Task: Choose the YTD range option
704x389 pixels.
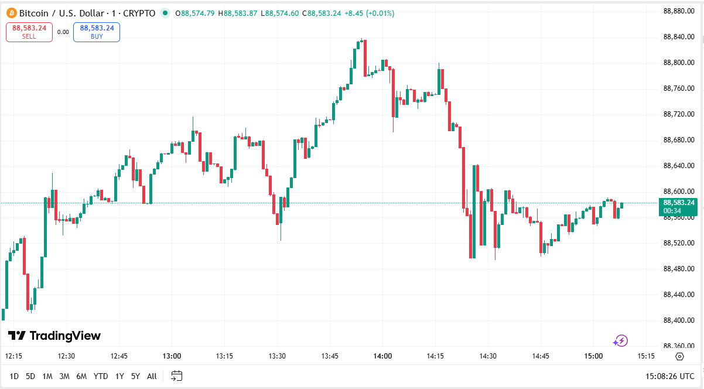Action: pyautogui.click(x=101, y=376)
